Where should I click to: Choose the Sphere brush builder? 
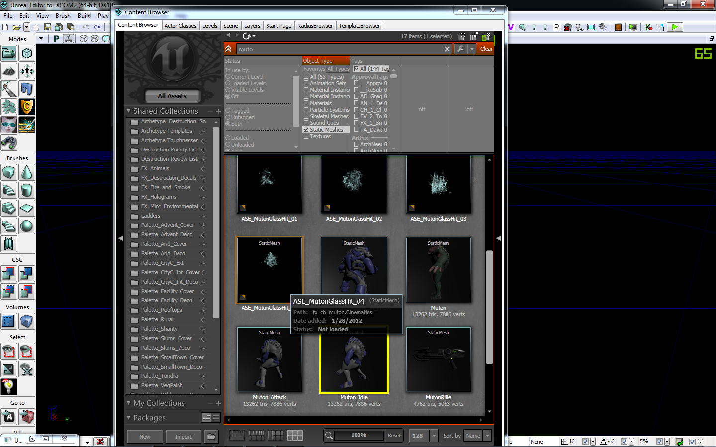click(27, 226)
